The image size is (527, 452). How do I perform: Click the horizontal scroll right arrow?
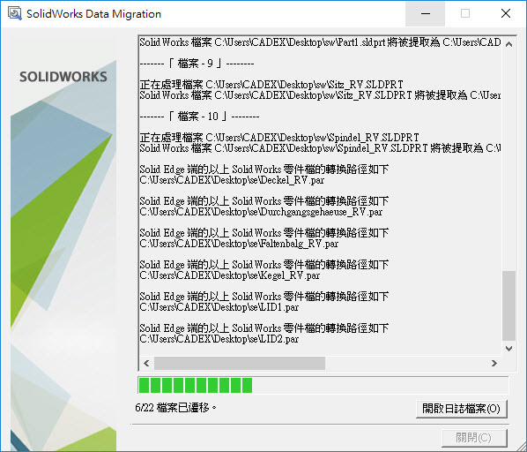pyautogui.click(x=494, y=363)
